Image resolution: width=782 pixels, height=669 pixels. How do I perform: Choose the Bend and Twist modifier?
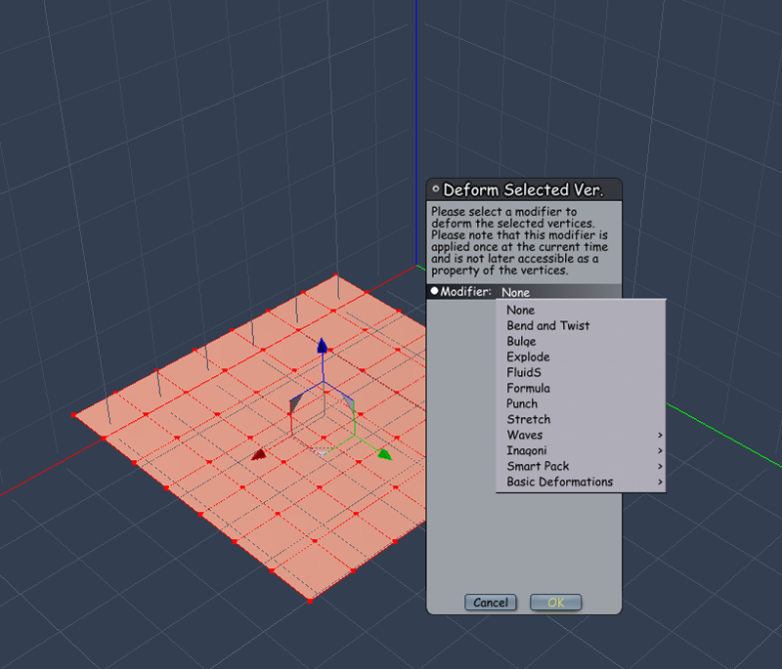coord(581,326)
